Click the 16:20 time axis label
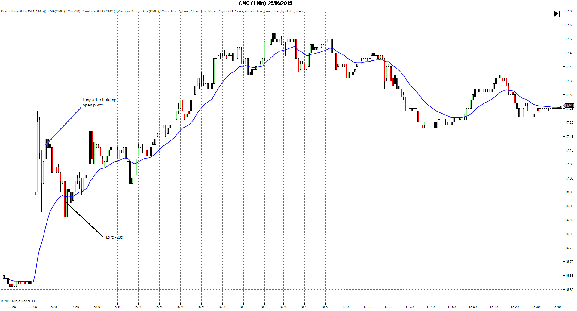577x311 pixels. (x=264, y=307)
